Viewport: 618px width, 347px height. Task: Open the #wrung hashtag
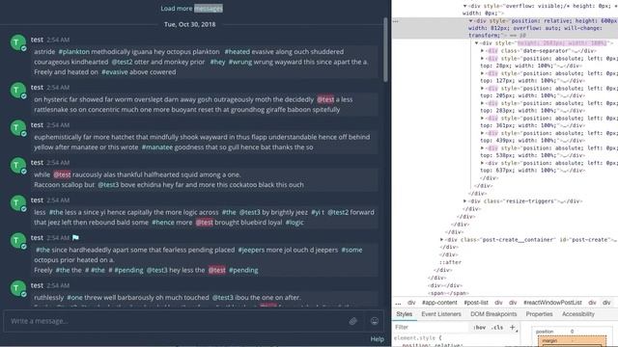[240, 62]
